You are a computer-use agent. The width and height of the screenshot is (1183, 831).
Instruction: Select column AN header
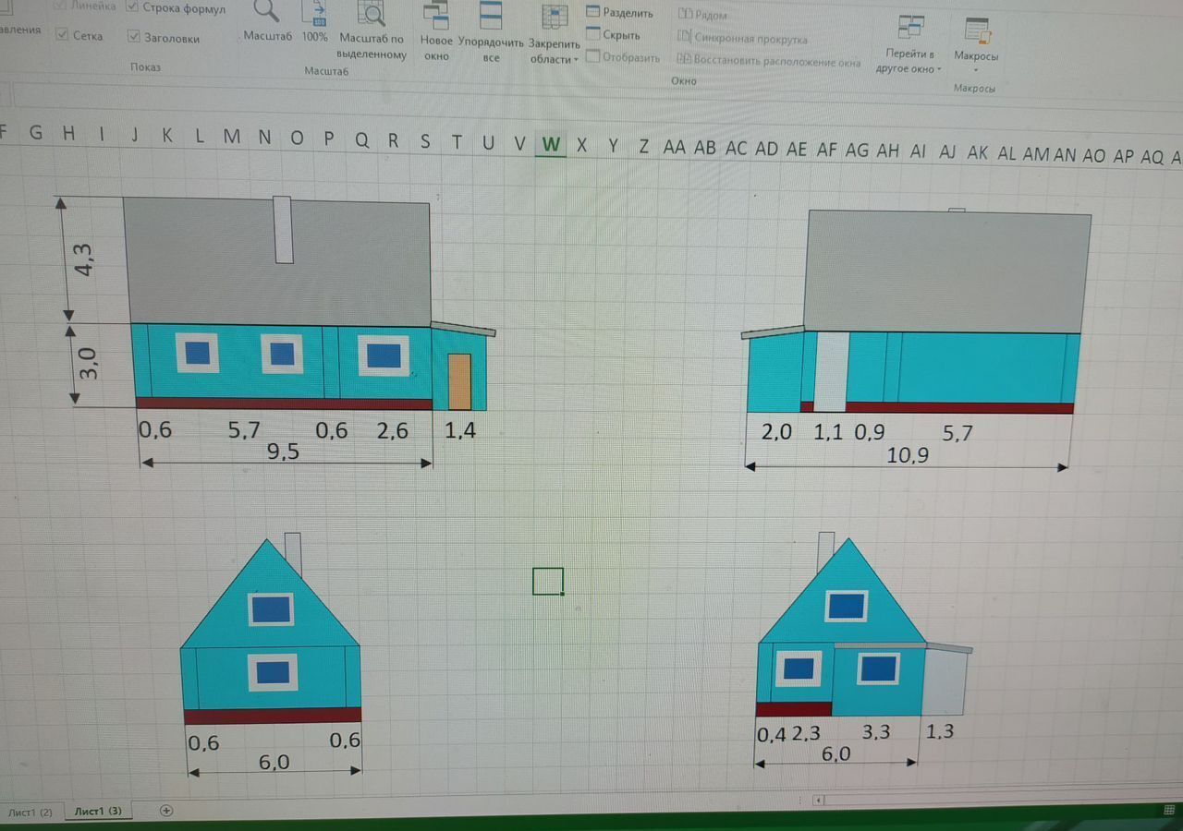coord(1065,155)
